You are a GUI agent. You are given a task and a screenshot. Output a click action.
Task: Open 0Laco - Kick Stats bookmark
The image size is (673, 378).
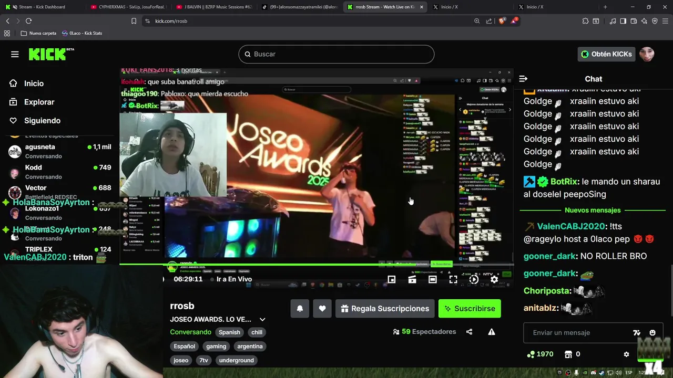[x=81, y=33]
